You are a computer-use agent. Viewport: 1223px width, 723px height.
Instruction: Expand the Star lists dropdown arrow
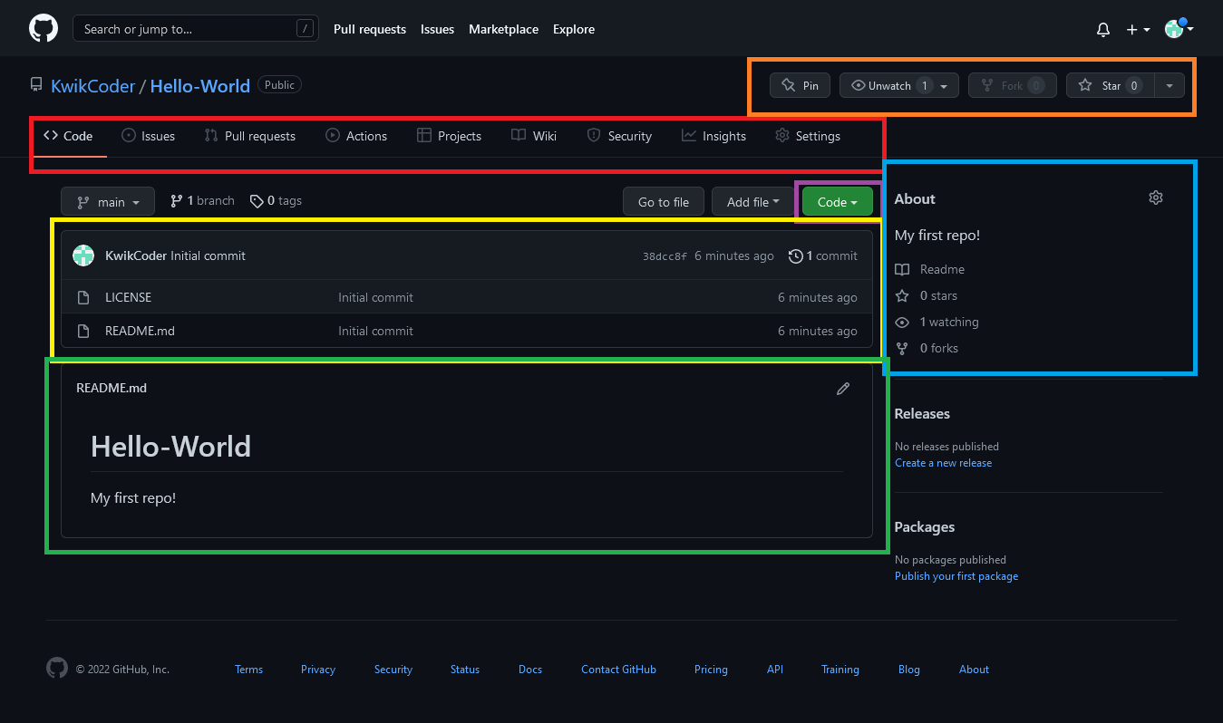coord(1170,85)
